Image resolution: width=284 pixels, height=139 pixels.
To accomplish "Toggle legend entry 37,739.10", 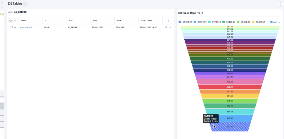I will (215, 22).
